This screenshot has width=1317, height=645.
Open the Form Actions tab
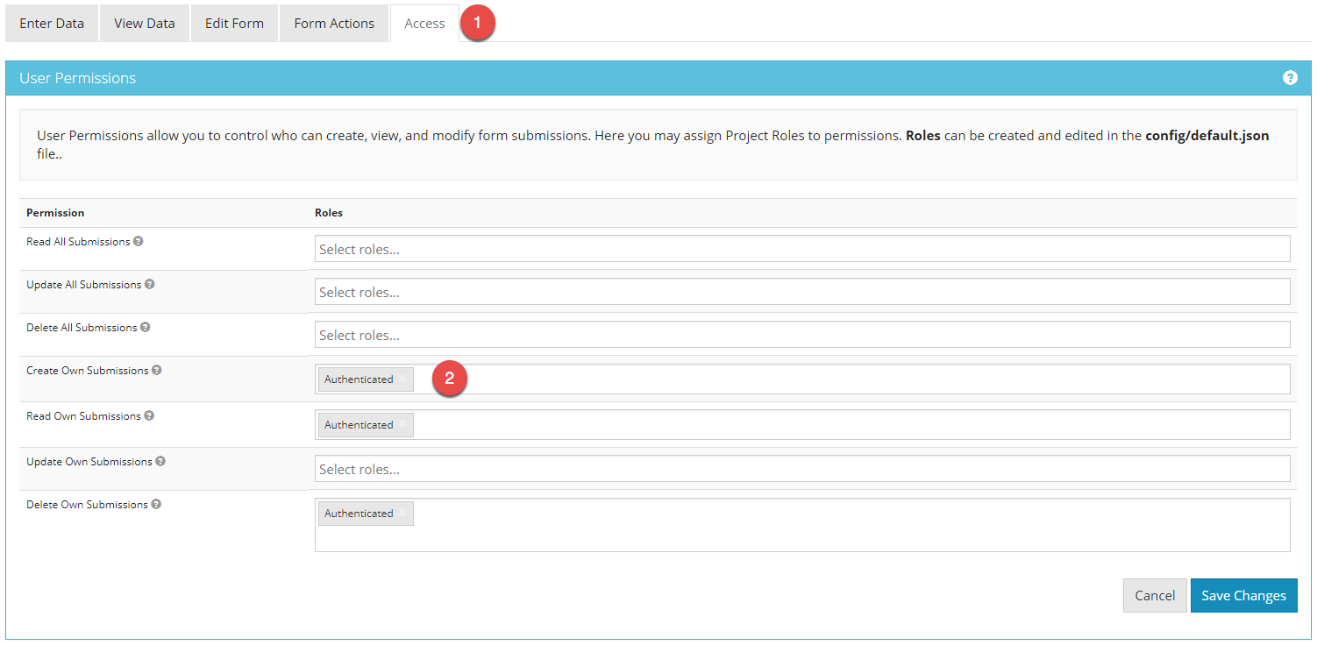(x=334, y=24)
